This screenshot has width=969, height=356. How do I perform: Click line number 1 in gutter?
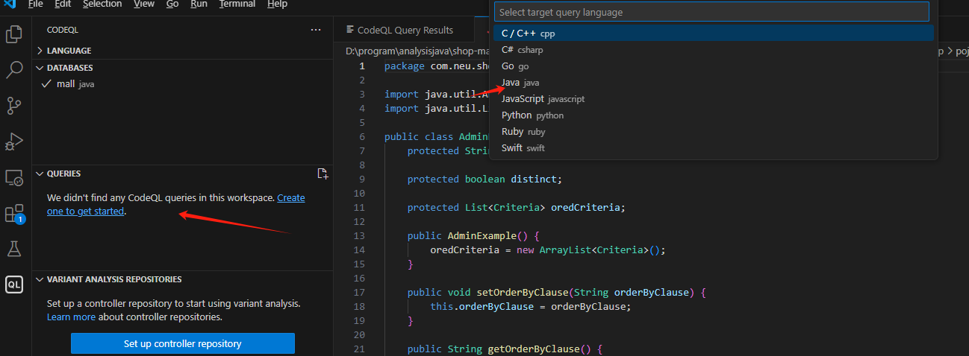point(362,66)
